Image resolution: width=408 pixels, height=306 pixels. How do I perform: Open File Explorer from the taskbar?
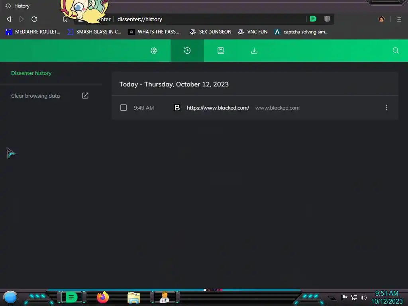pos(134,298)
